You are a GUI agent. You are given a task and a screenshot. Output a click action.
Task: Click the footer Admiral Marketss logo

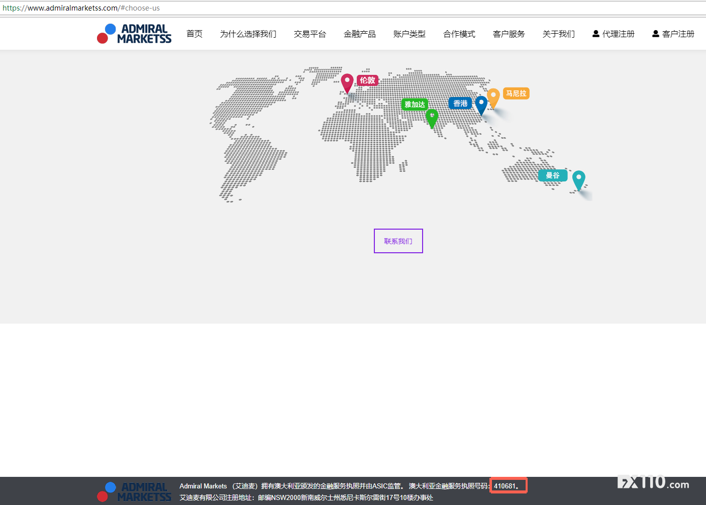[x=134, y=492]
